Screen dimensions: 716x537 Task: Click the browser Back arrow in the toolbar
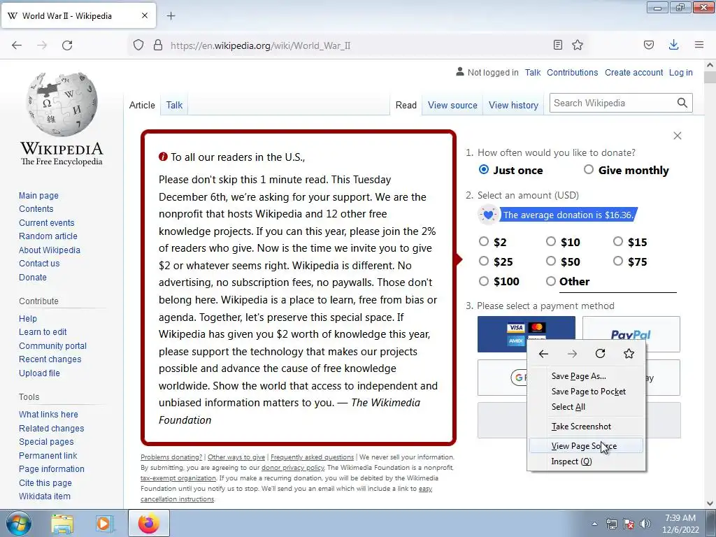coord(17,45)
